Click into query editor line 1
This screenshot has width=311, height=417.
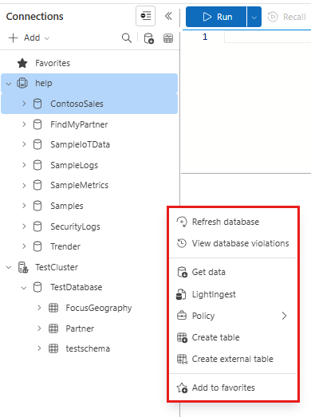pyautogui.click(x=267, y=37)
